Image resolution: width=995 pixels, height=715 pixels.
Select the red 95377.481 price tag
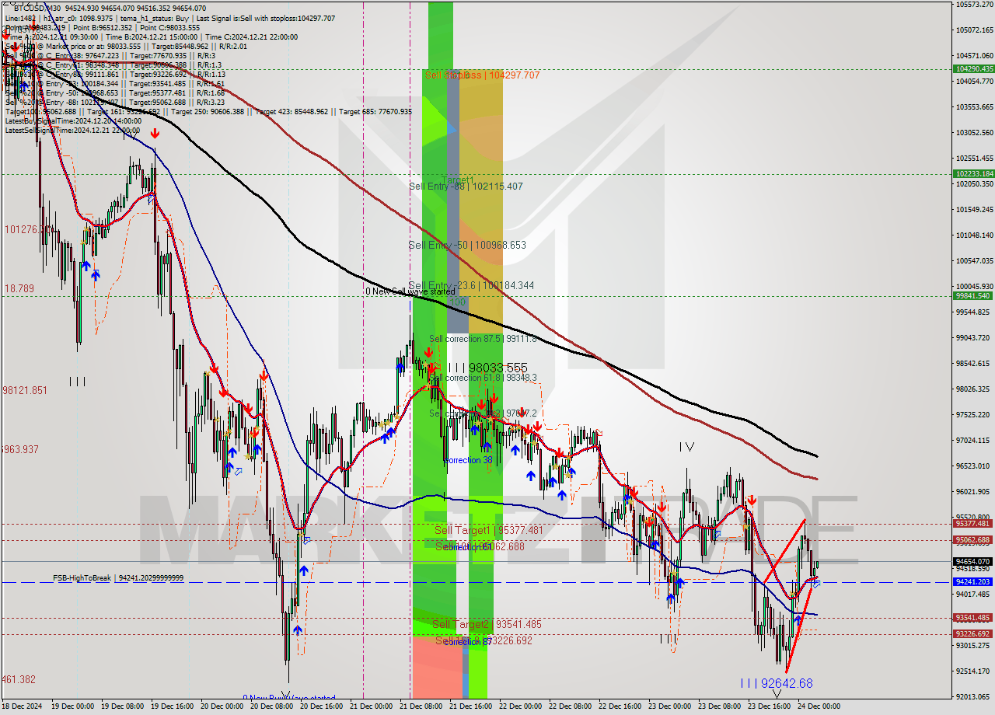click(x=972, y=524)
